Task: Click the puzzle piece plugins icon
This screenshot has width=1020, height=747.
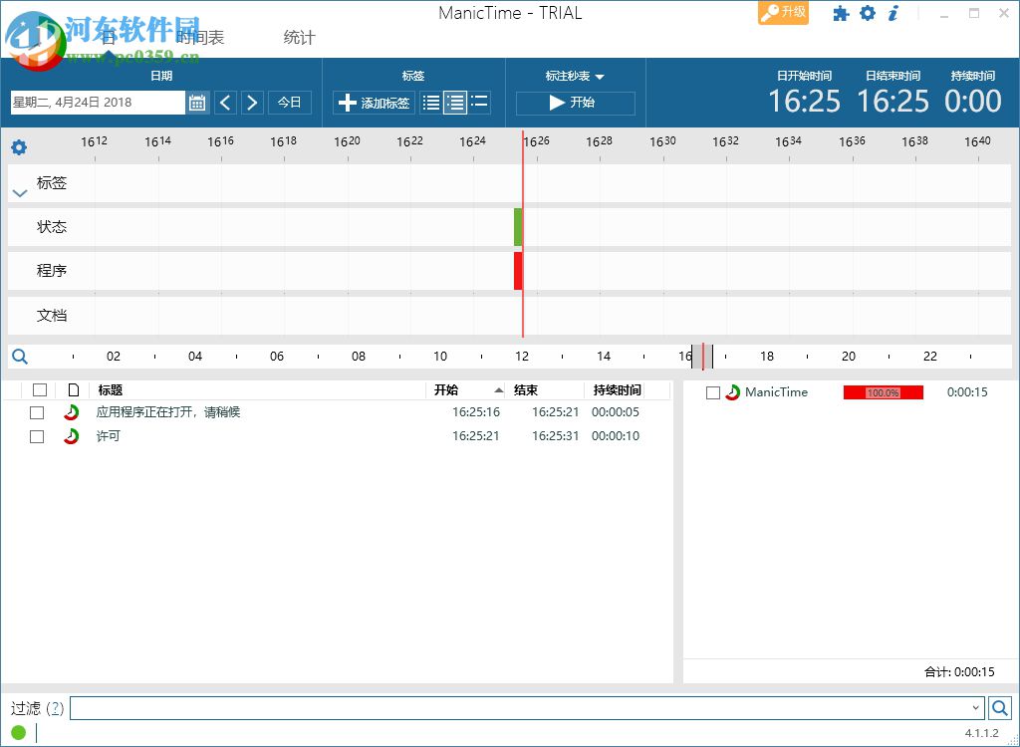Action: tap(842, 14)
